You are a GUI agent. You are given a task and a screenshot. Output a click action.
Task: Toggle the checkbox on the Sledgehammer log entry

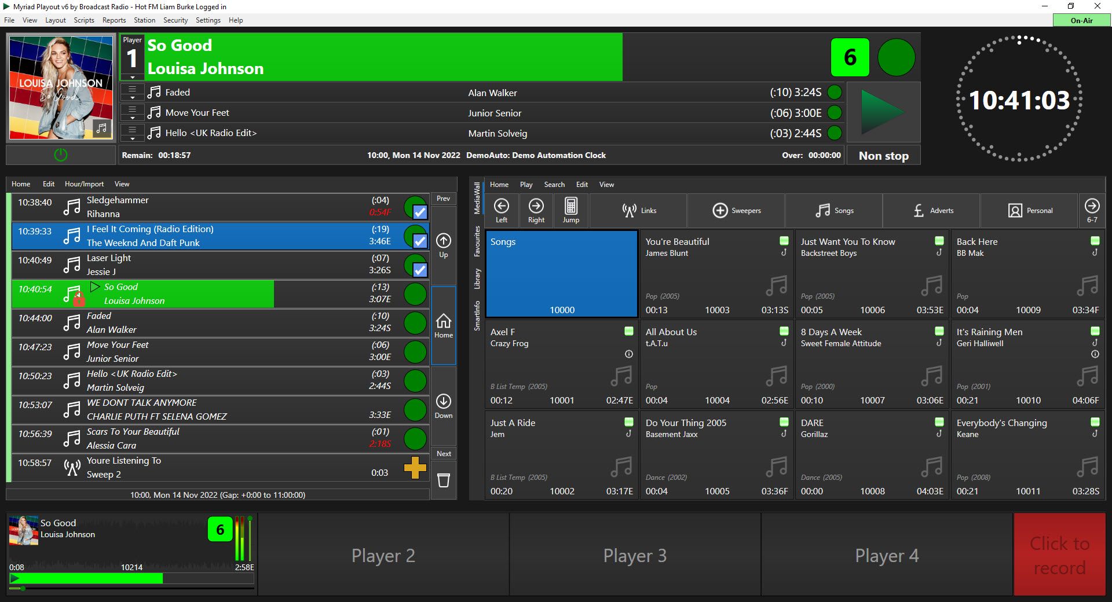419,212
